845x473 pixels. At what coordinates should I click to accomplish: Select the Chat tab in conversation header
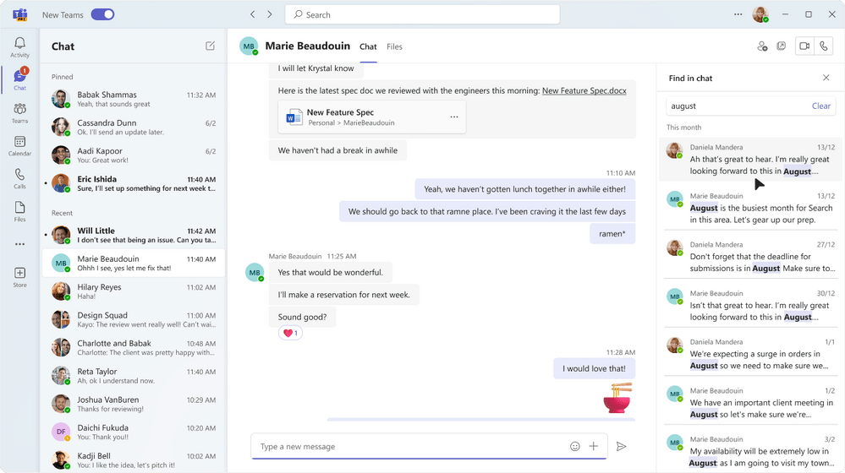(368, 46)
